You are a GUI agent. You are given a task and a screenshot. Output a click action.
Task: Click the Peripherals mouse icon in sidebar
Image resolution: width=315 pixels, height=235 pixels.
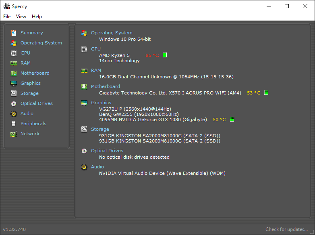(x=14, y=124)
